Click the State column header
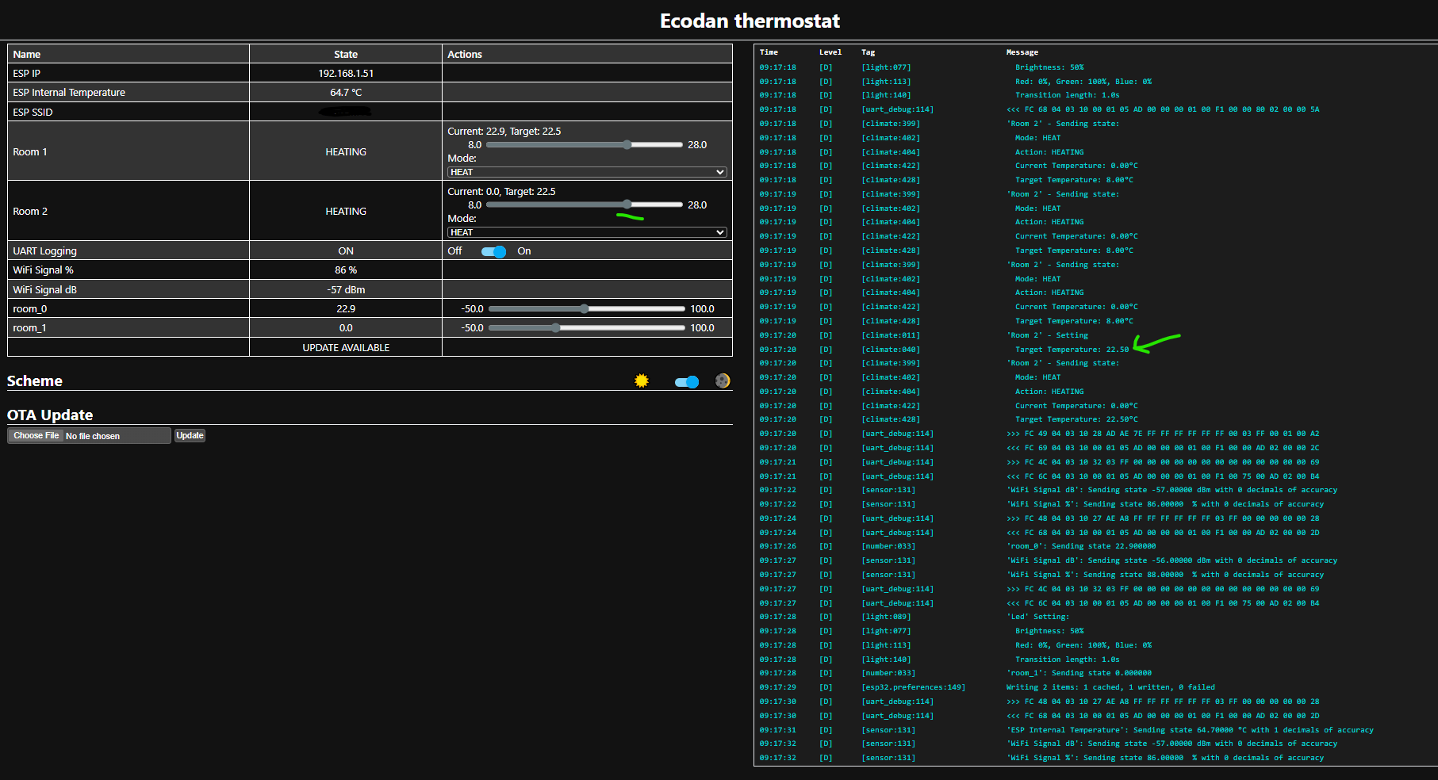The image size is (1438, 780). (346, 55)
